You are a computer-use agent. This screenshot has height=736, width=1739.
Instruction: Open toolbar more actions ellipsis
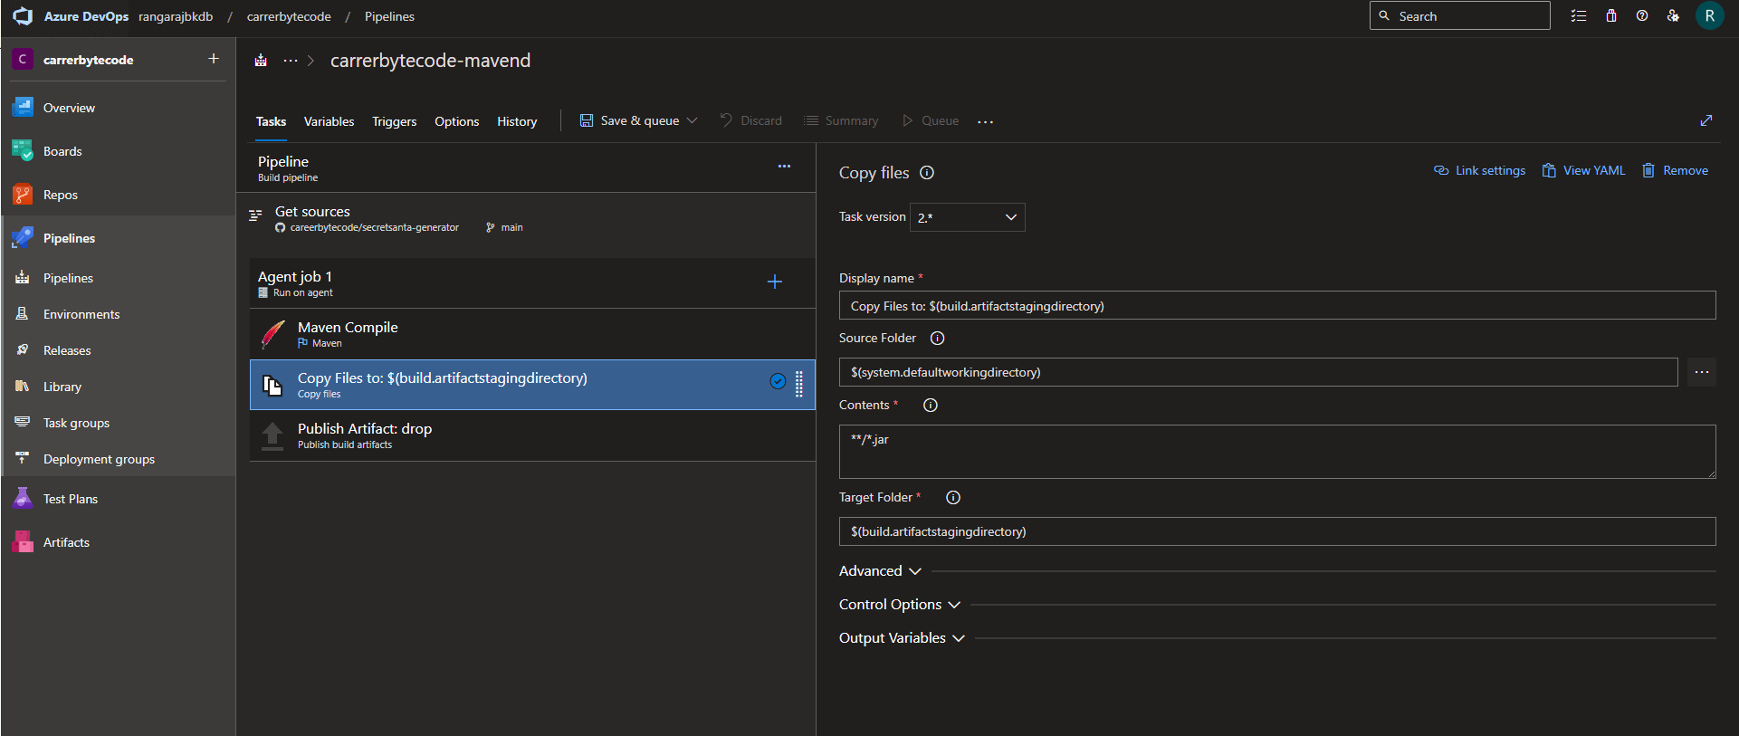point(986,121)
